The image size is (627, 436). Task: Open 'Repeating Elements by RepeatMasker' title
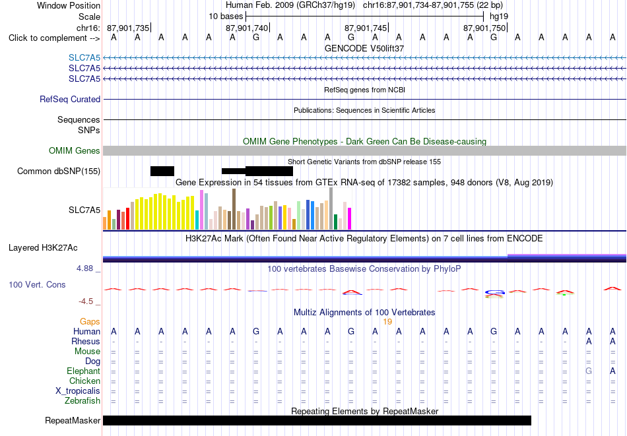[x=364, y=411]
